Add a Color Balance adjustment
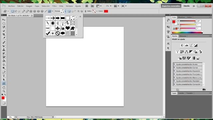The image size is (213, 120). (186, 52)
